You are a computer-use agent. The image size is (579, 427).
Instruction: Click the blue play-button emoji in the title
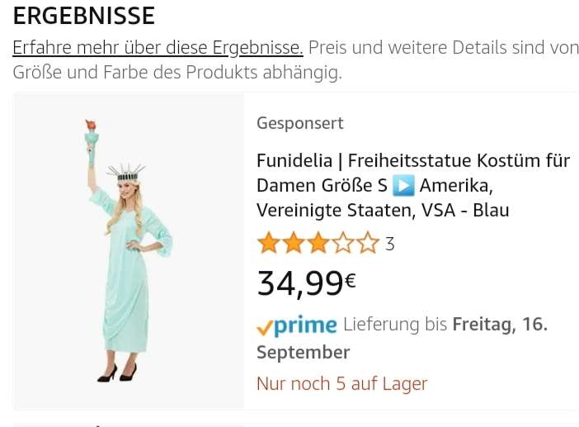tap(403, 186)
